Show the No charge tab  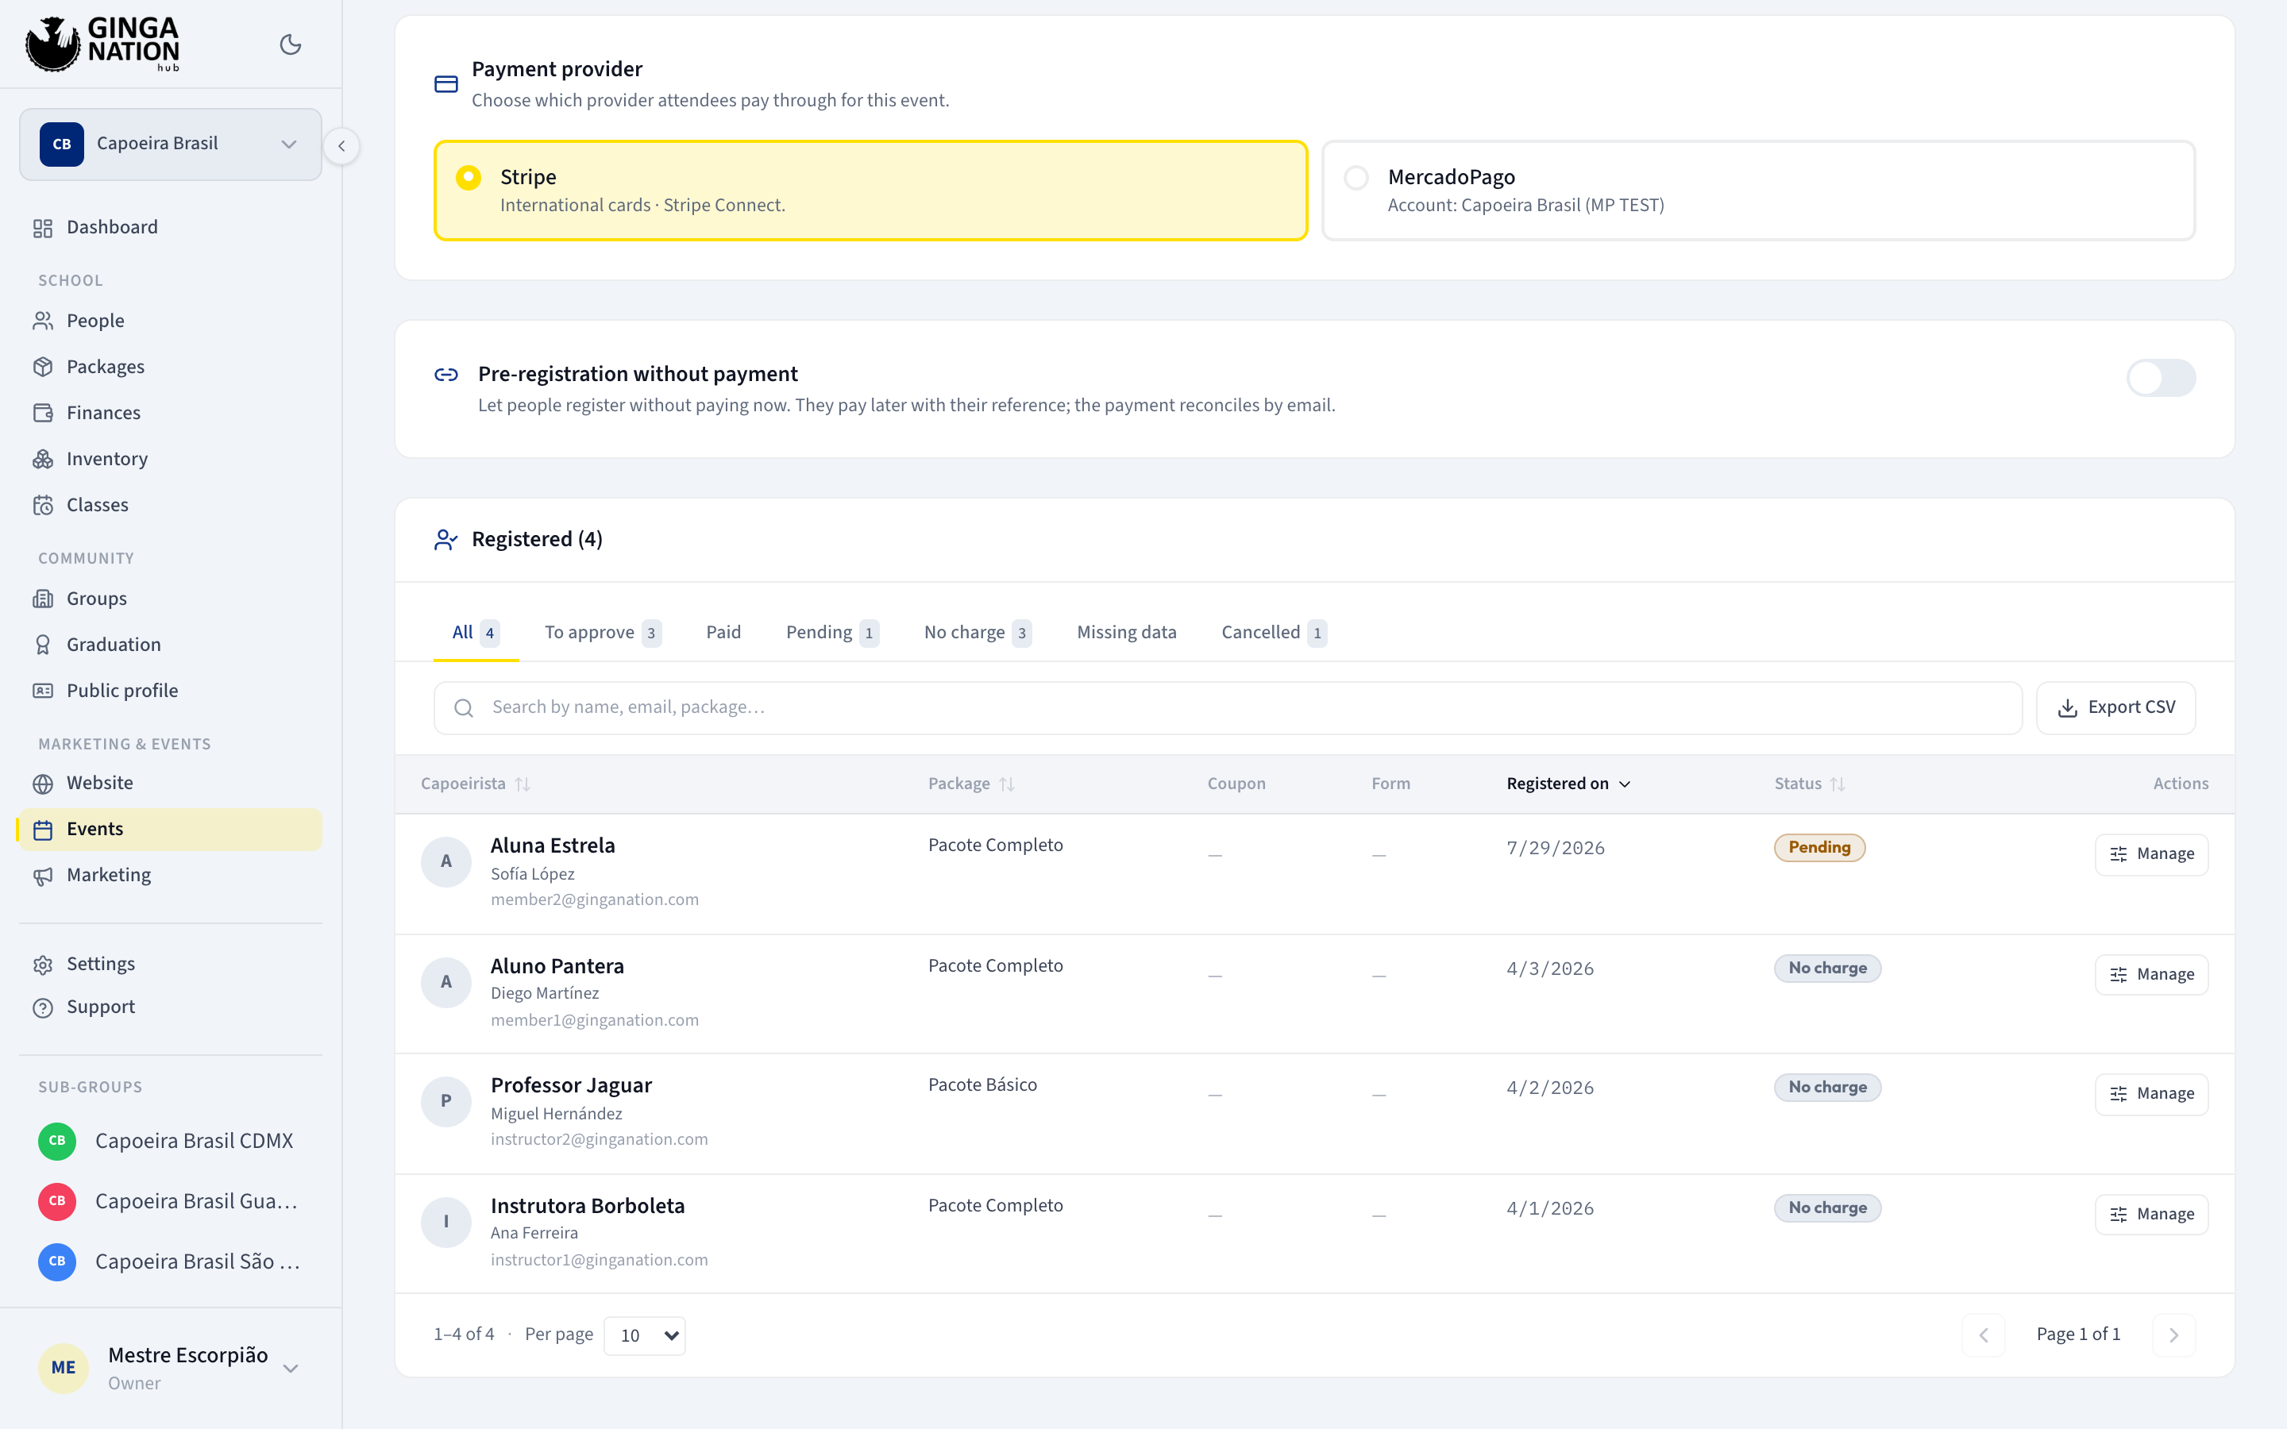coord(978,632)
